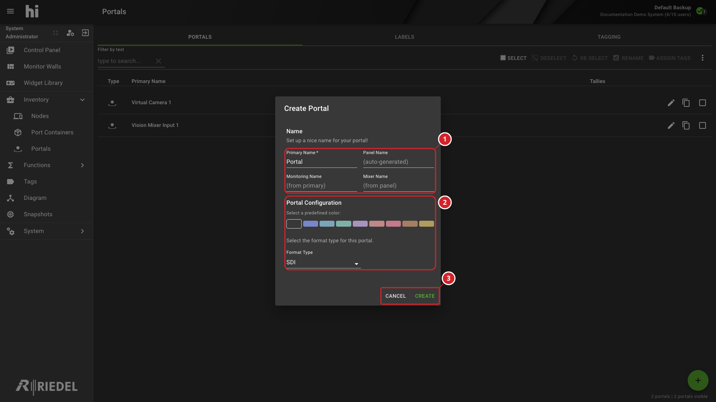Duplicate Virtual Camera 1 with copy icon
This screenshot has width=716, height=402.
(x=686, y=103)
